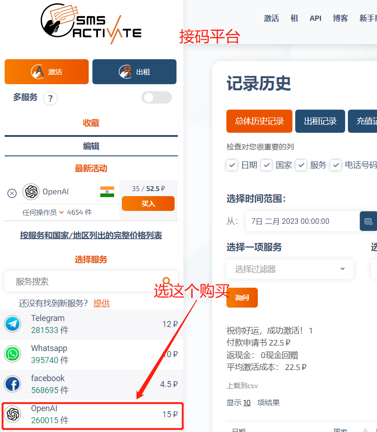Click the 从 start date field
This screenshot has width=377, height=432.
click(303, 221)
